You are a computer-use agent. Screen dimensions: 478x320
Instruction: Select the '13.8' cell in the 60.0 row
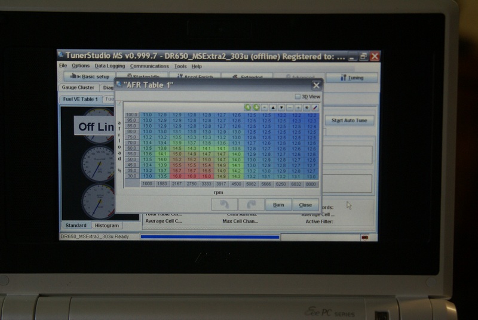pyautogui.click(x=162, y=148)
